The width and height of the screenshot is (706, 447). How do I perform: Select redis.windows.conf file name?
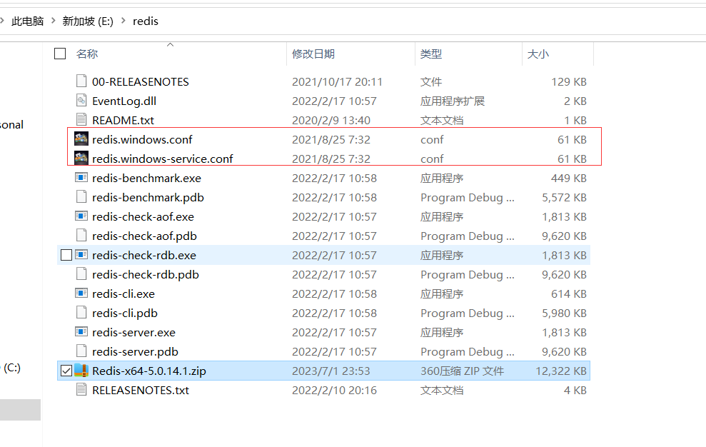[x=142, y=140]
